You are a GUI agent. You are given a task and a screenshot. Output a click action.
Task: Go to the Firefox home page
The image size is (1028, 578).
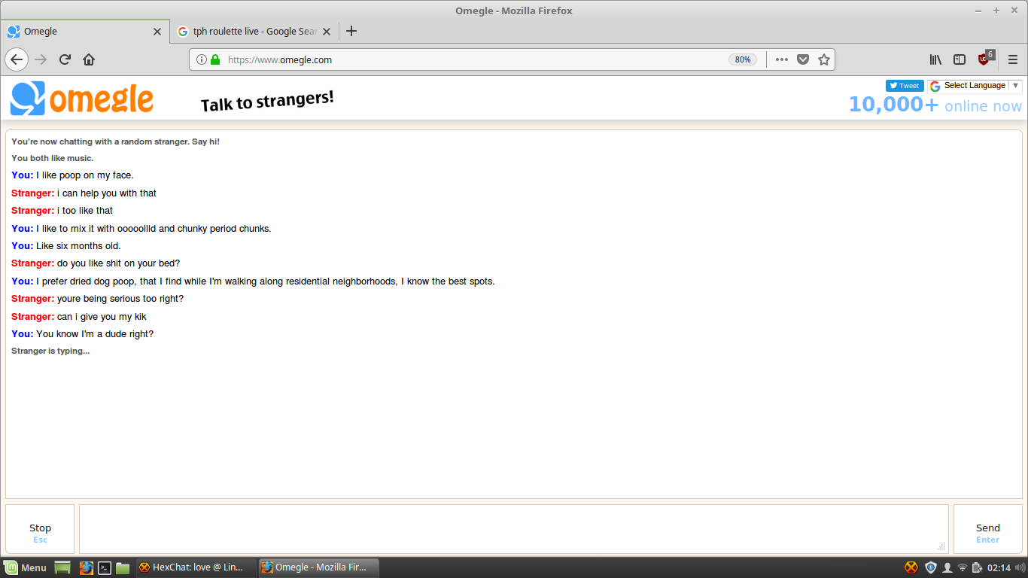click(x=89, y=59)
